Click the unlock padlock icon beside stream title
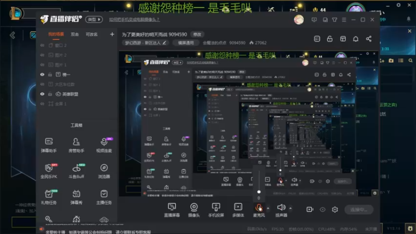Image resolution: width=416 pixels, height=234 pixels. coord(330,38)
